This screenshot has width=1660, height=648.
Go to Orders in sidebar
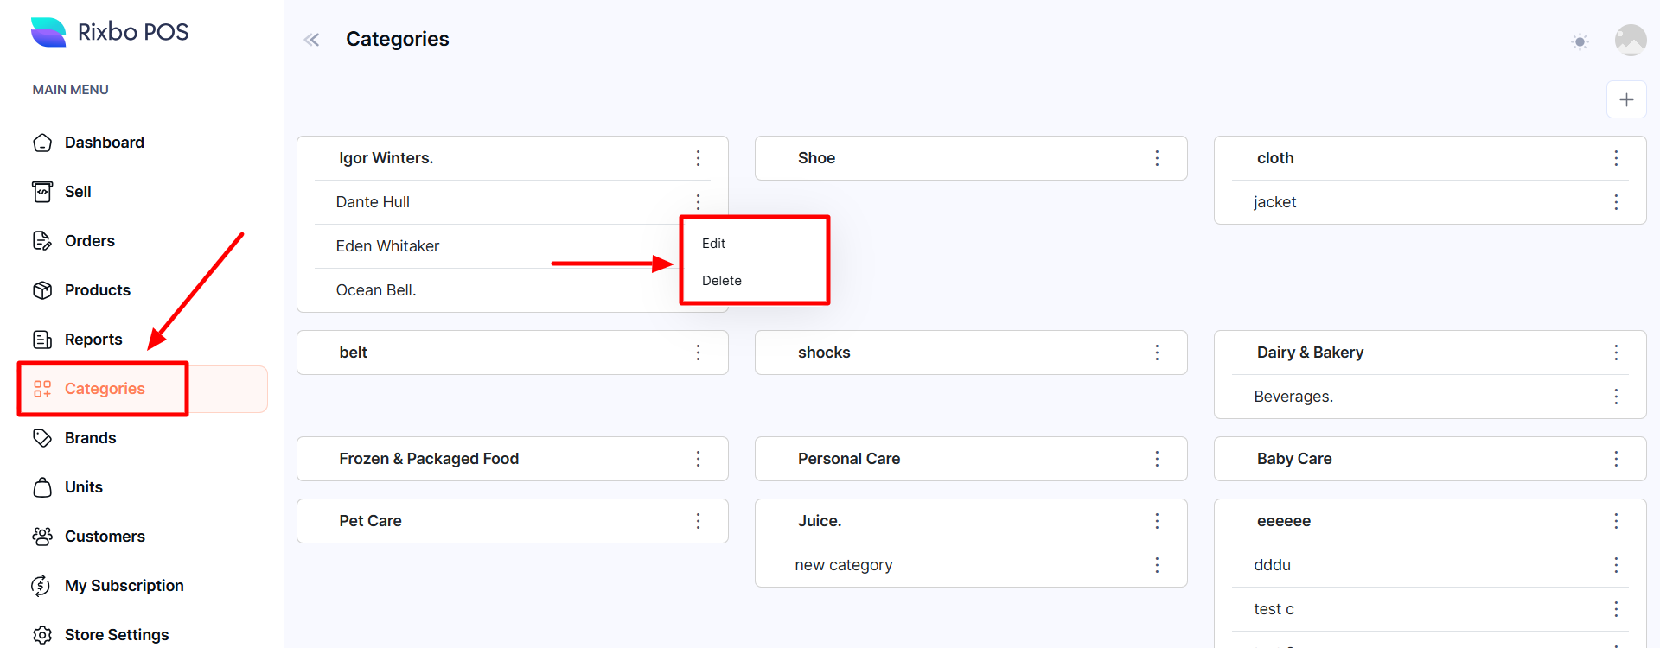point(90,241)
